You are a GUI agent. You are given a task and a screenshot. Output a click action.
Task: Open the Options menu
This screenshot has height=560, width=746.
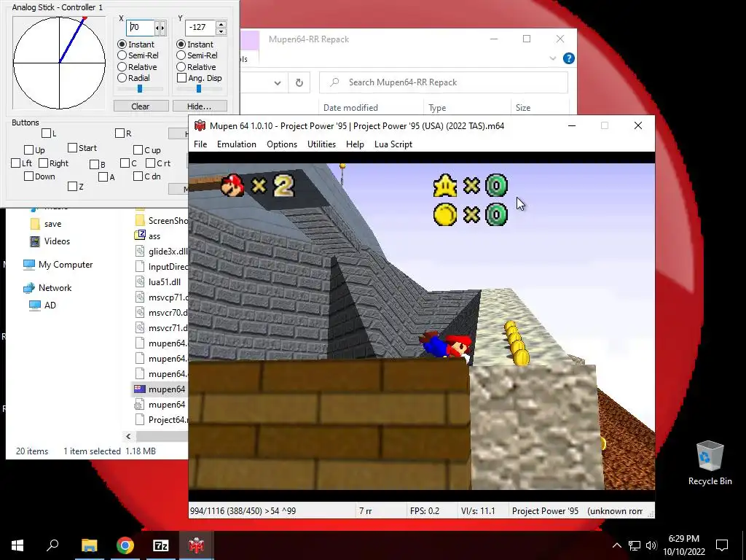(282, 144)
